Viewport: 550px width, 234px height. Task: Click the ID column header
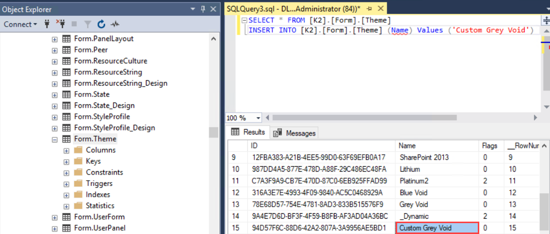click(322, 146)
